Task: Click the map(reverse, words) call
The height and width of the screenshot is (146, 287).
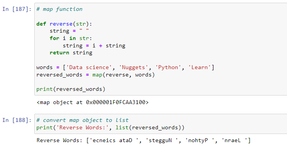Action: pos(123,75)
